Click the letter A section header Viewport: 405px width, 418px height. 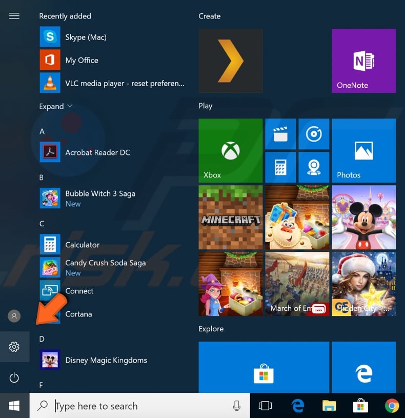click(42, 131)
